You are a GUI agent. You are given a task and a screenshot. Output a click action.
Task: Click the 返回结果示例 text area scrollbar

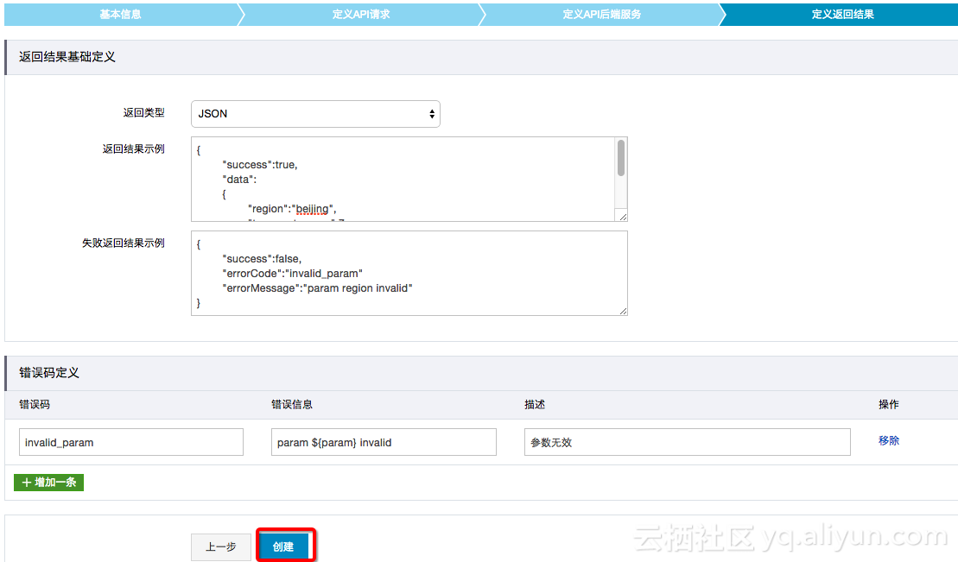[x=621, y=158]
